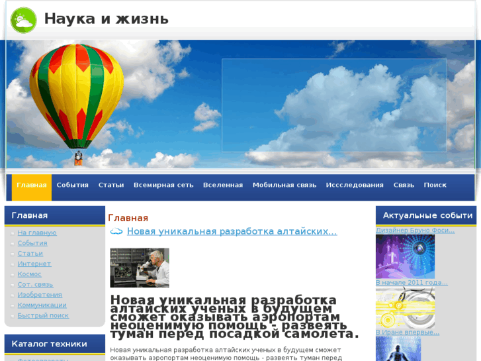The image size is (481, 361).
Task: Select Мобильная связь menu item
Action: pos(284,185)
